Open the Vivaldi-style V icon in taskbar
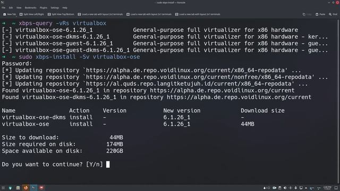Screen dimensions: 340x191 tap(10, 188)
